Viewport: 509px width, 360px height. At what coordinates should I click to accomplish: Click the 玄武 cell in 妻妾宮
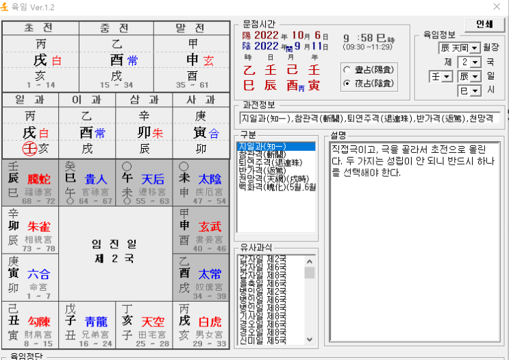point(201,230)
